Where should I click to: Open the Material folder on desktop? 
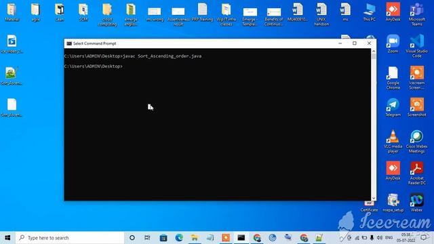[x=12, y=12]
